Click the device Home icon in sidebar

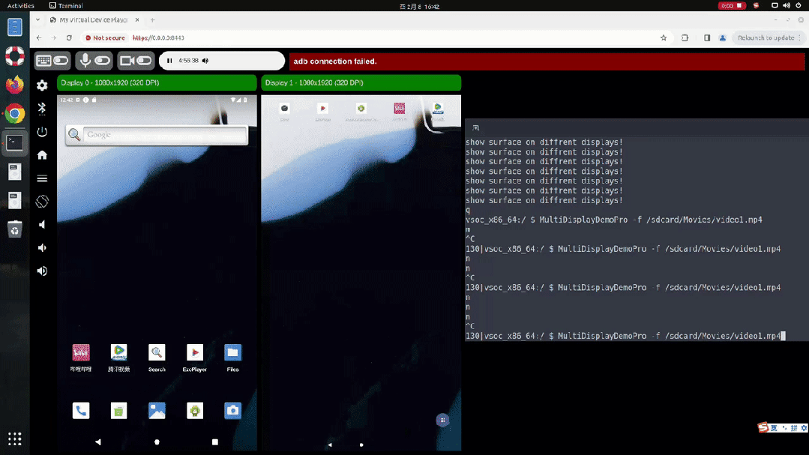(x=42, y=154)
